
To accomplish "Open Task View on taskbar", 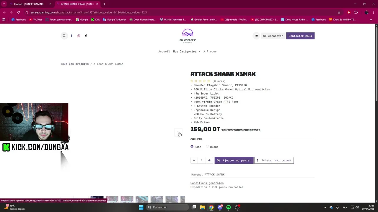I will point(194,207).
